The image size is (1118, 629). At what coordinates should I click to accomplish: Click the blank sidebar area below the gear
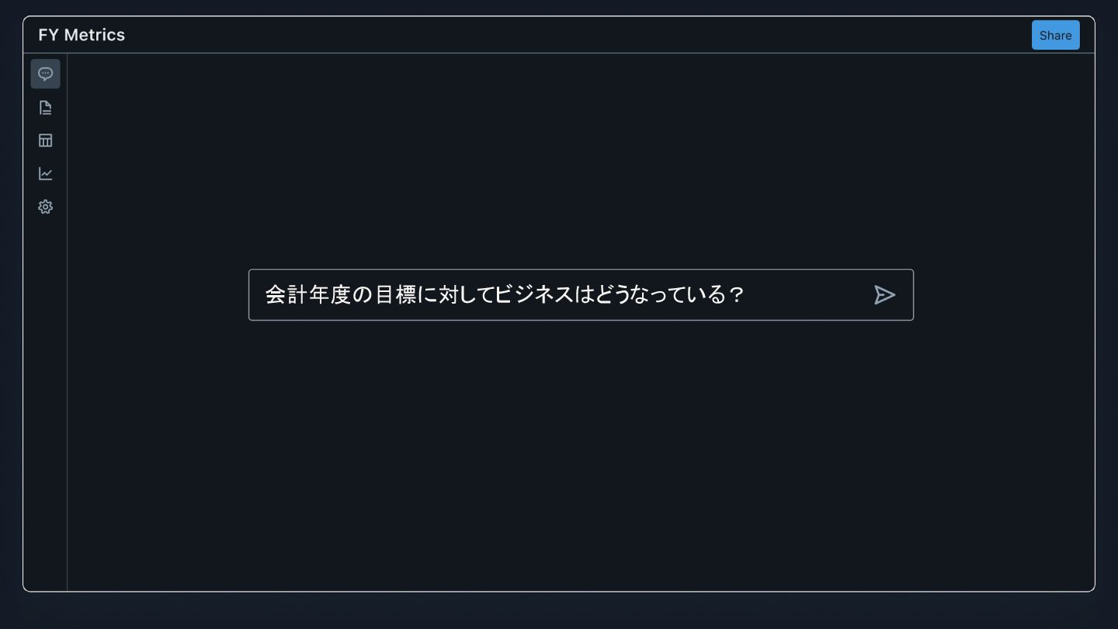coord(45,404)
